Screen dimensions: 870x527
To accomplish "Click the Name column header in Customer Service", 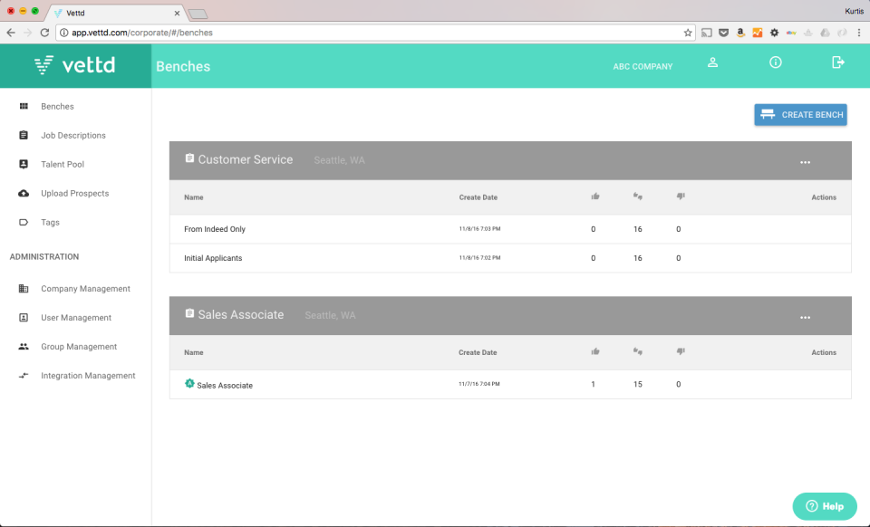I will [x=194, y=197].
